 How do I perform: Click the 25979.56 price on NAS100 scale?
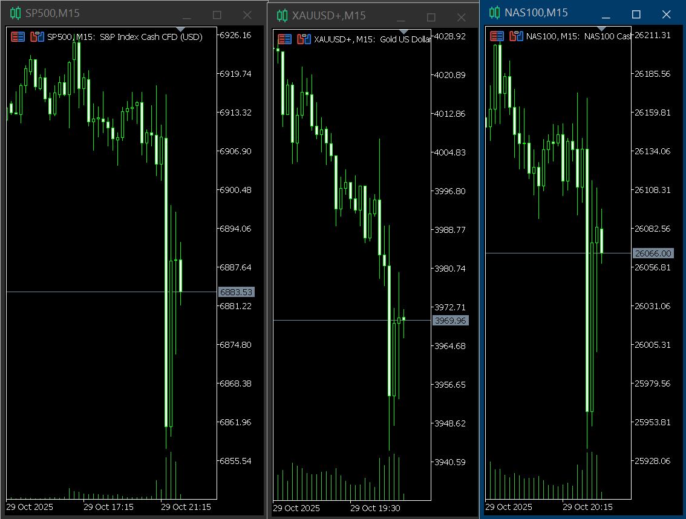click(x=652, y=384)
